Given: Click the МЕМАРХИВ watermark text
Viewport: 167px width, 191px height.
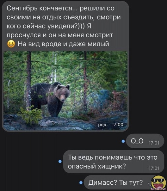Looking at the screenshot, I should 159,189.
